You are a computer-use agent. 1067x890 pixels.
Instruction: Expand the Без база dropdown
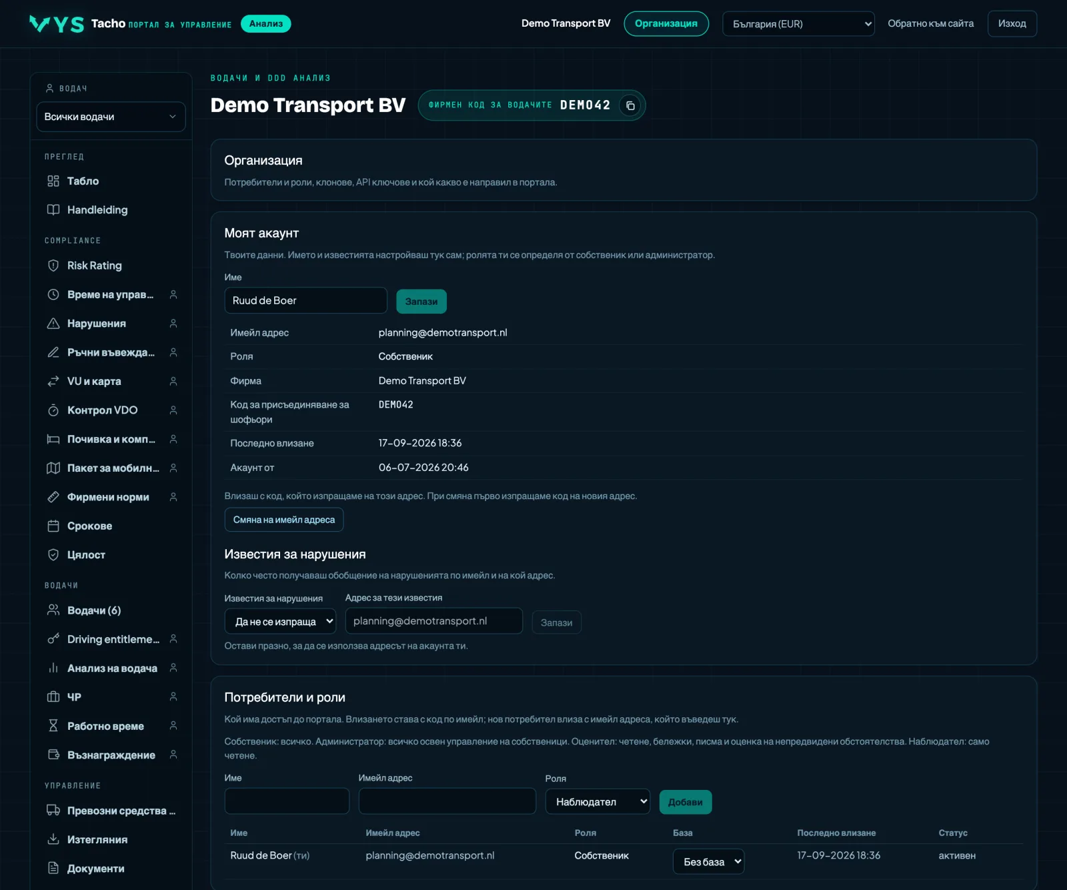tap(708, 861)
